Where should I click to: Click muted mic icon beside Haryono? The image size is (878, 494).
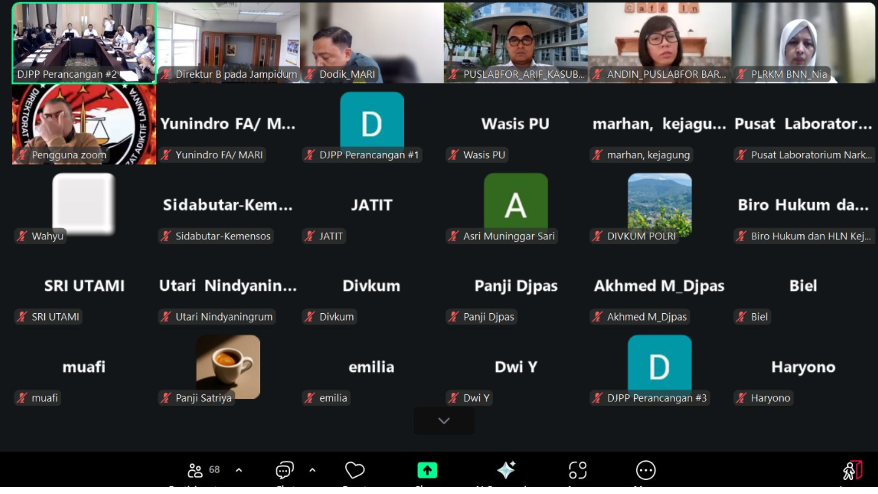tap(741, 398)
